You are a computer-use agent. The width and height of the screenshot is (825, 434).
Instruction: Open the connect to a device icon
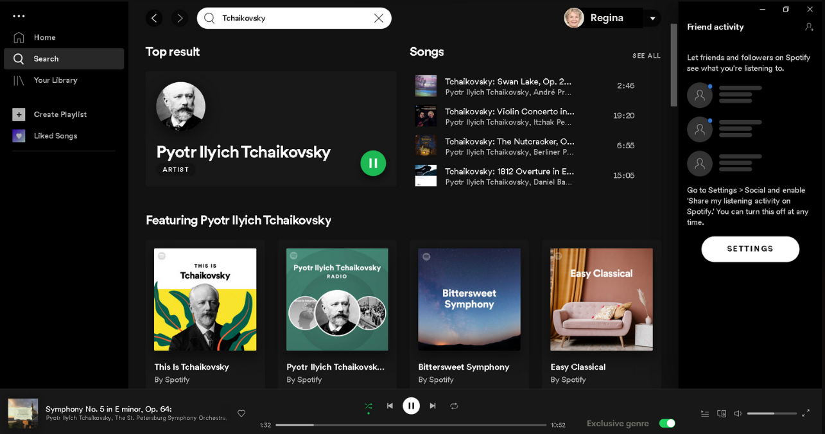click(722, 413)
